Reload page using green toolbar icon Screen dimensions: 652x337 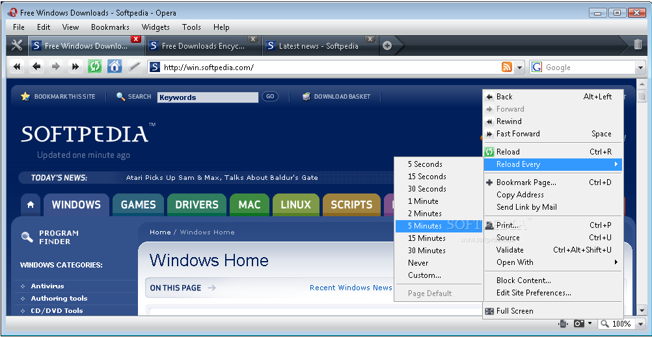[95, 66]
